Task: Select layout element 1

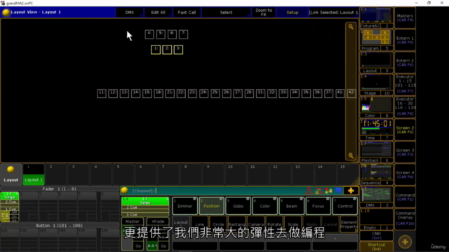Action: [156, 50]
